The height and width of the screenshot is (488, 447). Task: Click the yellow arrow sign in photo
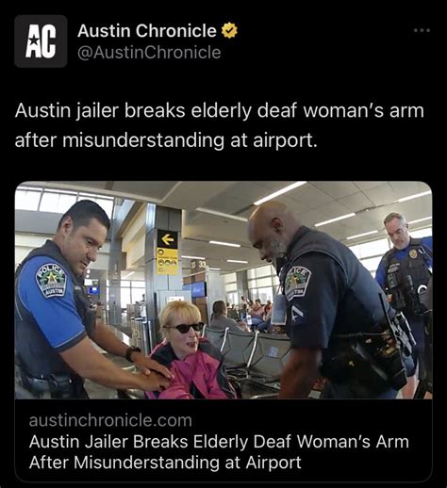(x=167, y=239)
